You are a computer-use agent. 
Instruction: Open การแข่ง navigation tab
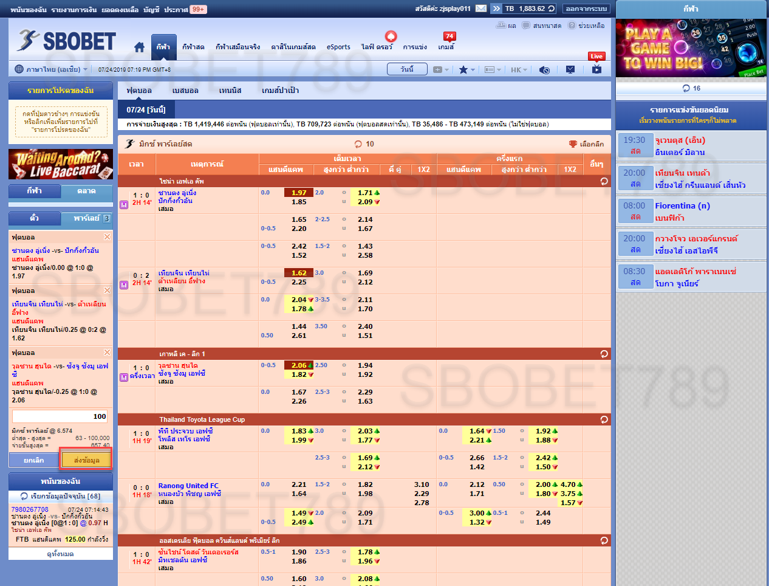click(415, 47)
